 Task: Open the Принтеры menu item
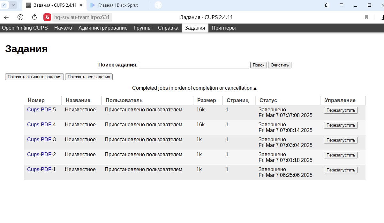223,28
